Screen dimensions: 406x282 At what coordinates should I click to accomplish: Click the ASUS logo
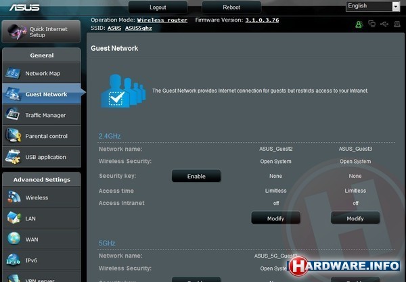24,7
